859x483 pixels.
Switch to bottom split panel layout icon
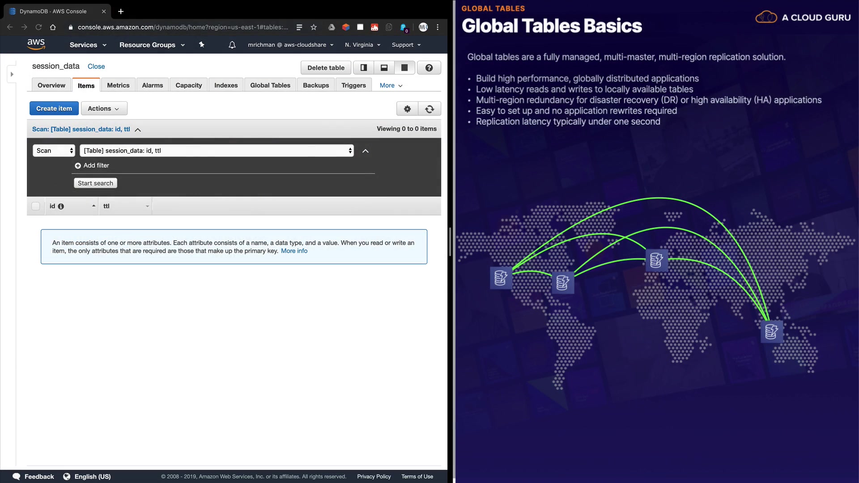tap(384, 68)
